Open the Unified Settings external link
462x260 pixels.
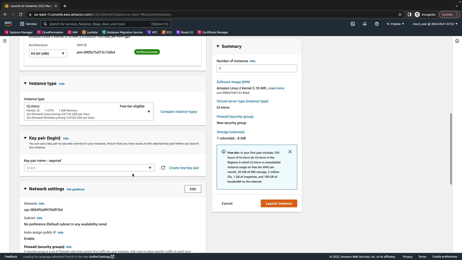pyautogui.click(x=102, y=257)
